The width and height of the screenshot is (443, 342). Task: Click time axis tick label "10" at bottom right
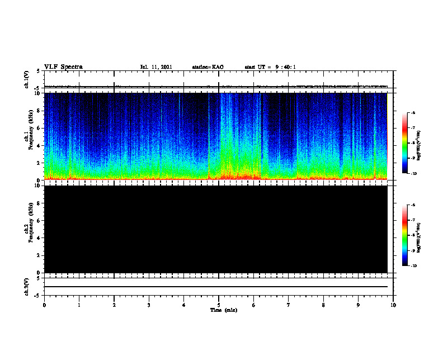[x=393, y=305]
